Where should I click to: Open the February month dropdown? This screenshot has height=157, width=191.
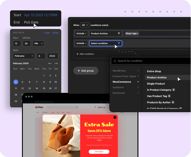tap(24, 56)
